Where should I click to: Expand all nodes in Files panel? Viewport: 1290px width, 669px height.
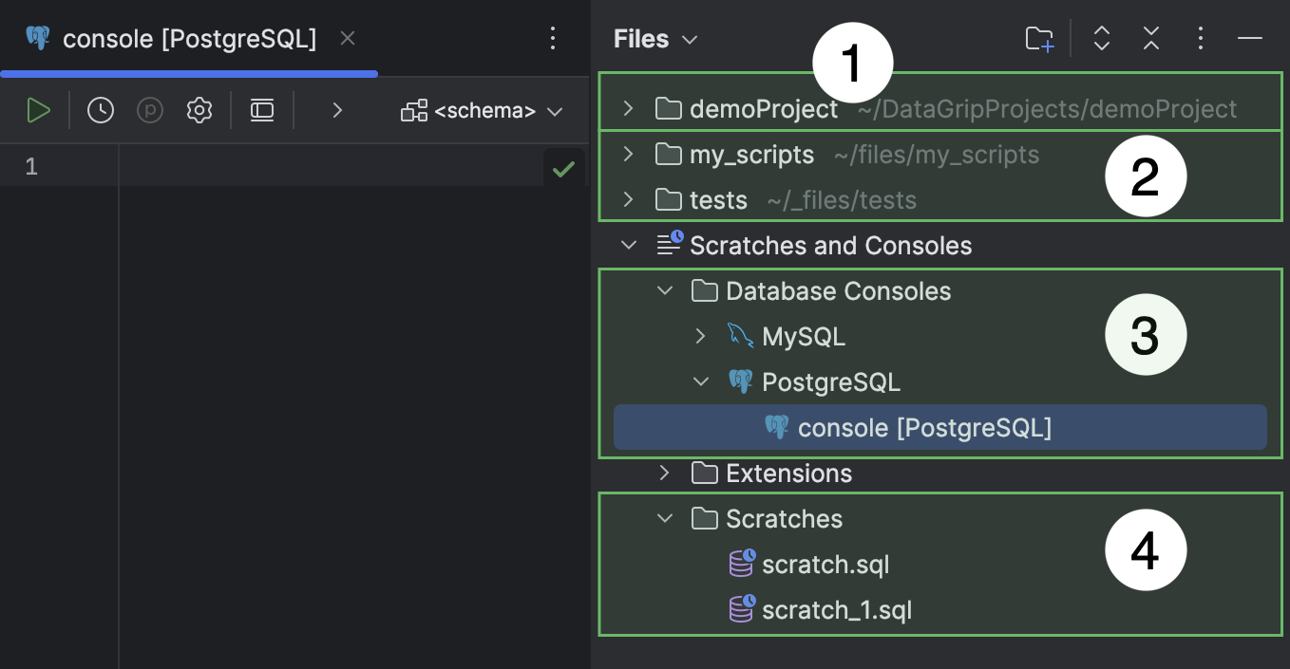coord(1101,39)
